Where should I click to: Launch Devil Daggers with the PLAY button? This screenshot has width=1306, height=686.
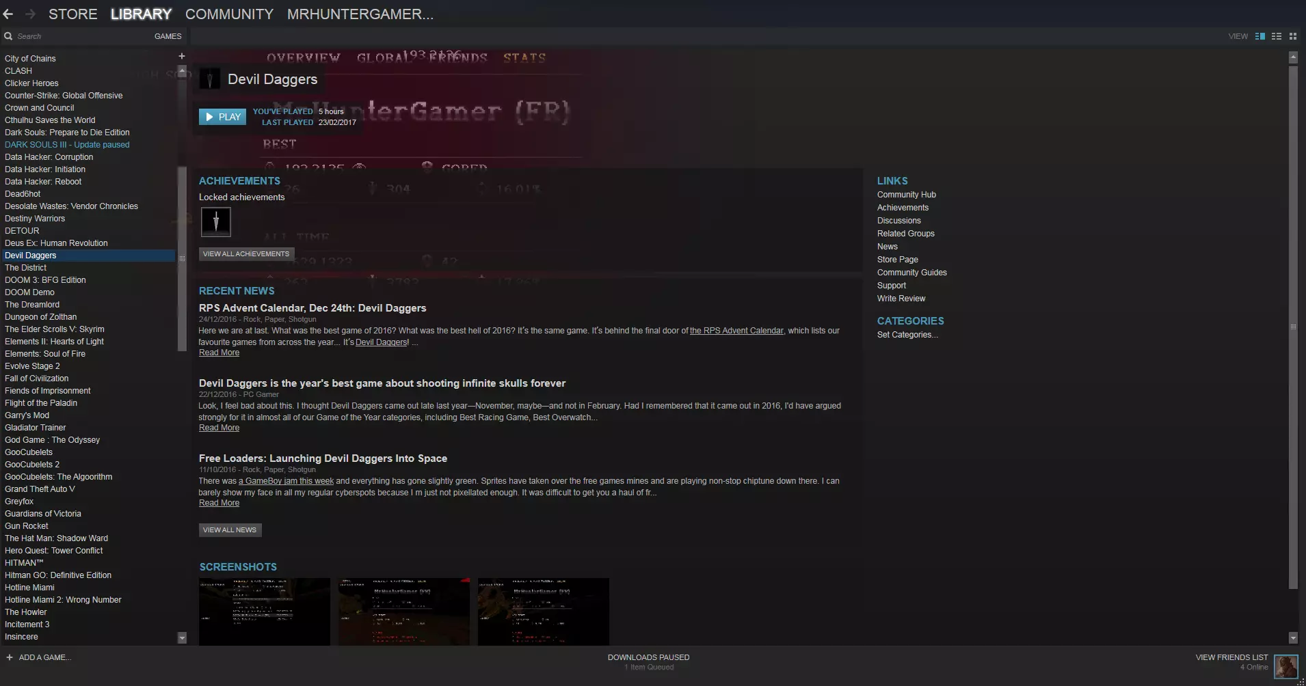click(223, 117)
